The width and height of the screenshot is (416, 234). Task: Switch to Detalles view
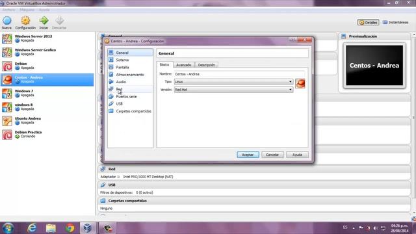(368, 23)
